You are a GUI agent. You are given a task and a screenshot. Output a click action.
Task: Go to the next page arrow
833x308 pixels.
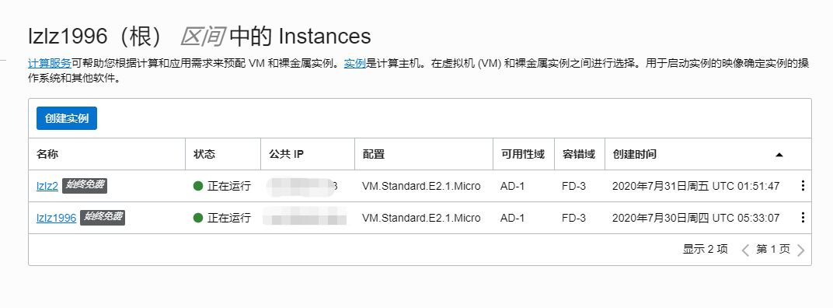click(x=801, y=250)
